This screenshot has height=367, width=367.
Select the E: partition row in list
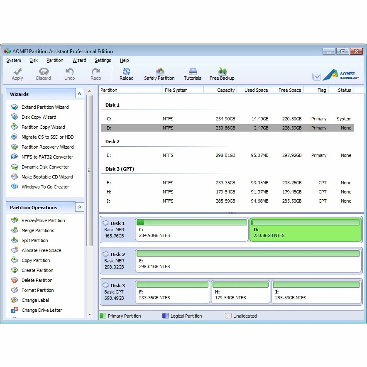point(227,155)
